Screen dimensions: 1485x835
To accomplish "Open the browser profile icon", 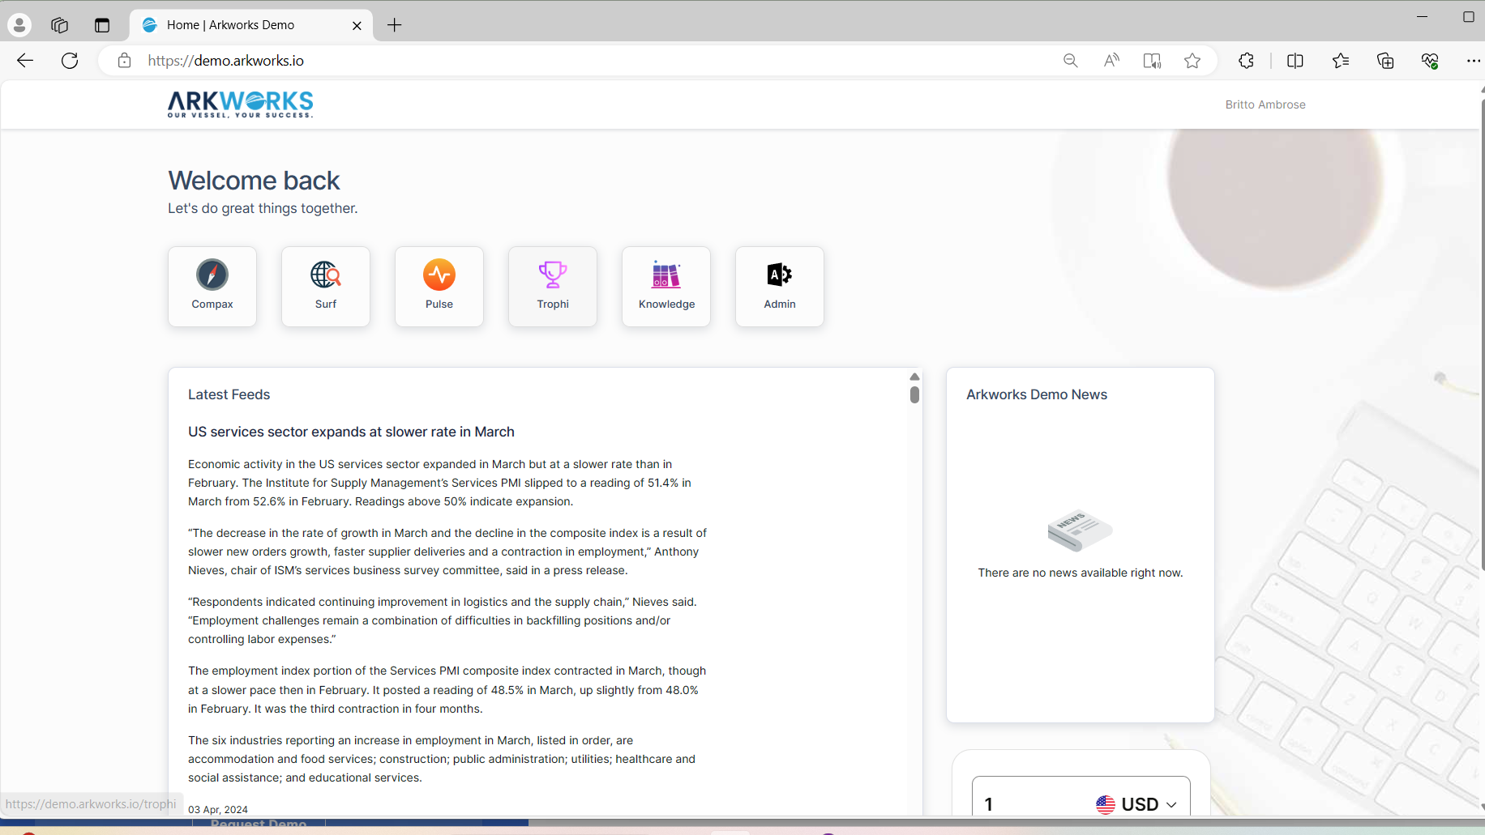I will point(19,25).
